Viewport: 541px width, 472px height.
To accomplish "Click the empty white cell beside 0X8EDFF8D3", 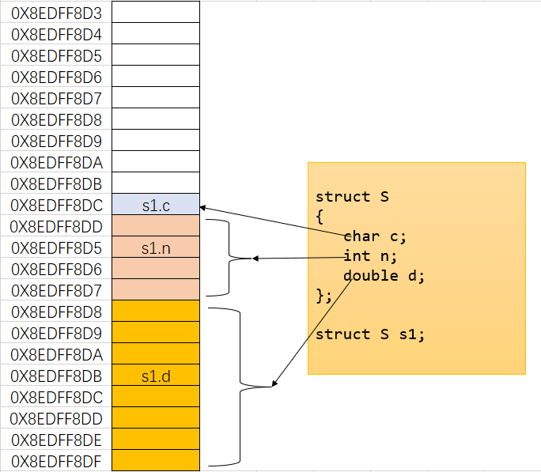I will tap(155, 13).
